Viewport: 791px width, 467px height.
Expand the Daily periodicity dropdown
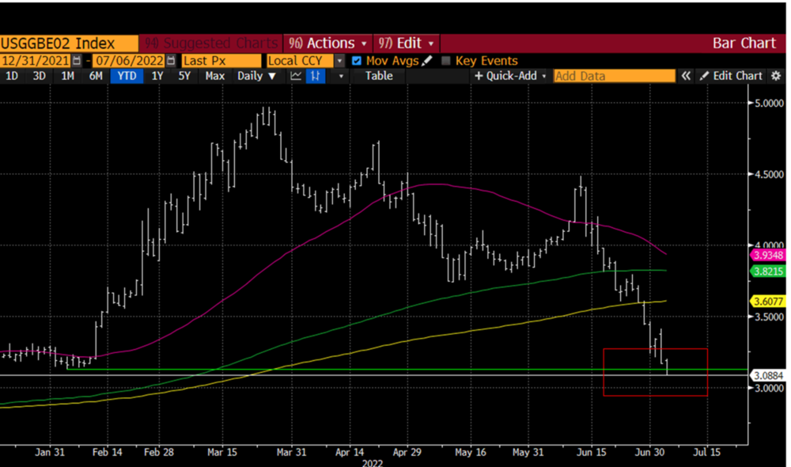[257, 76]
